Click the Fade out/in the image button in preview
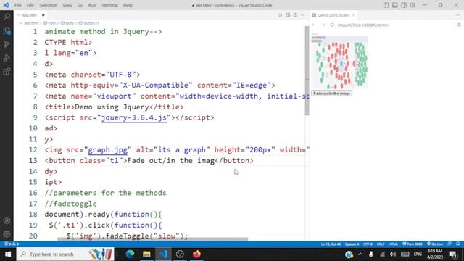 332,94
